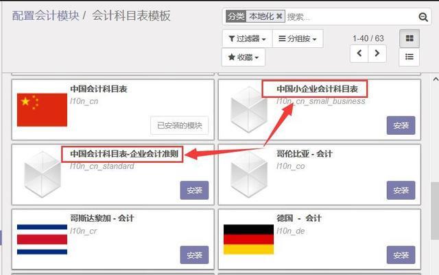
Task: Click the l10n_cn technical name
Action: [84, 101]
